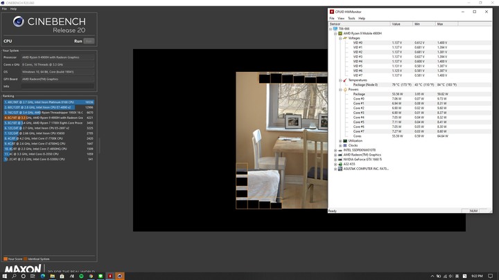Image resolution: width=499 pixels, height=280 pixels.
Task: Select ranking row Intel Core i7-7700K
Action: coord(49,138)
